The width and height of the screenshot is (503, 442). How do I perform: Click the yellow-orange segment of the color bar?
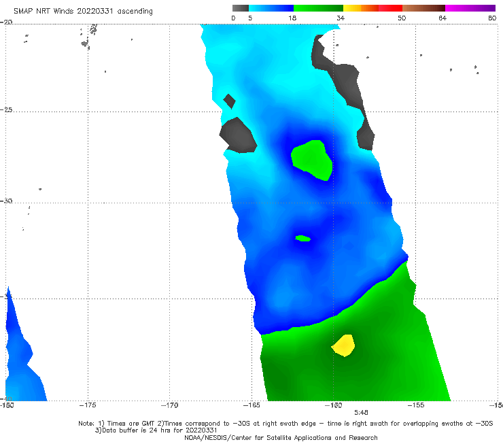[x=361, y=8]
